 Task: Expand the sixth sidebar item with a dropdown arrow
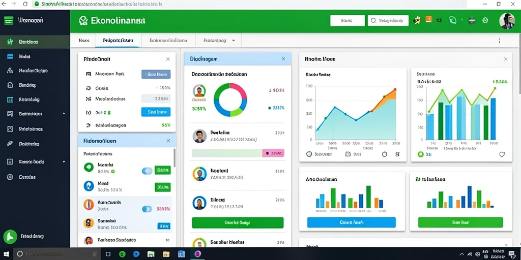click(x=64, y=114)
